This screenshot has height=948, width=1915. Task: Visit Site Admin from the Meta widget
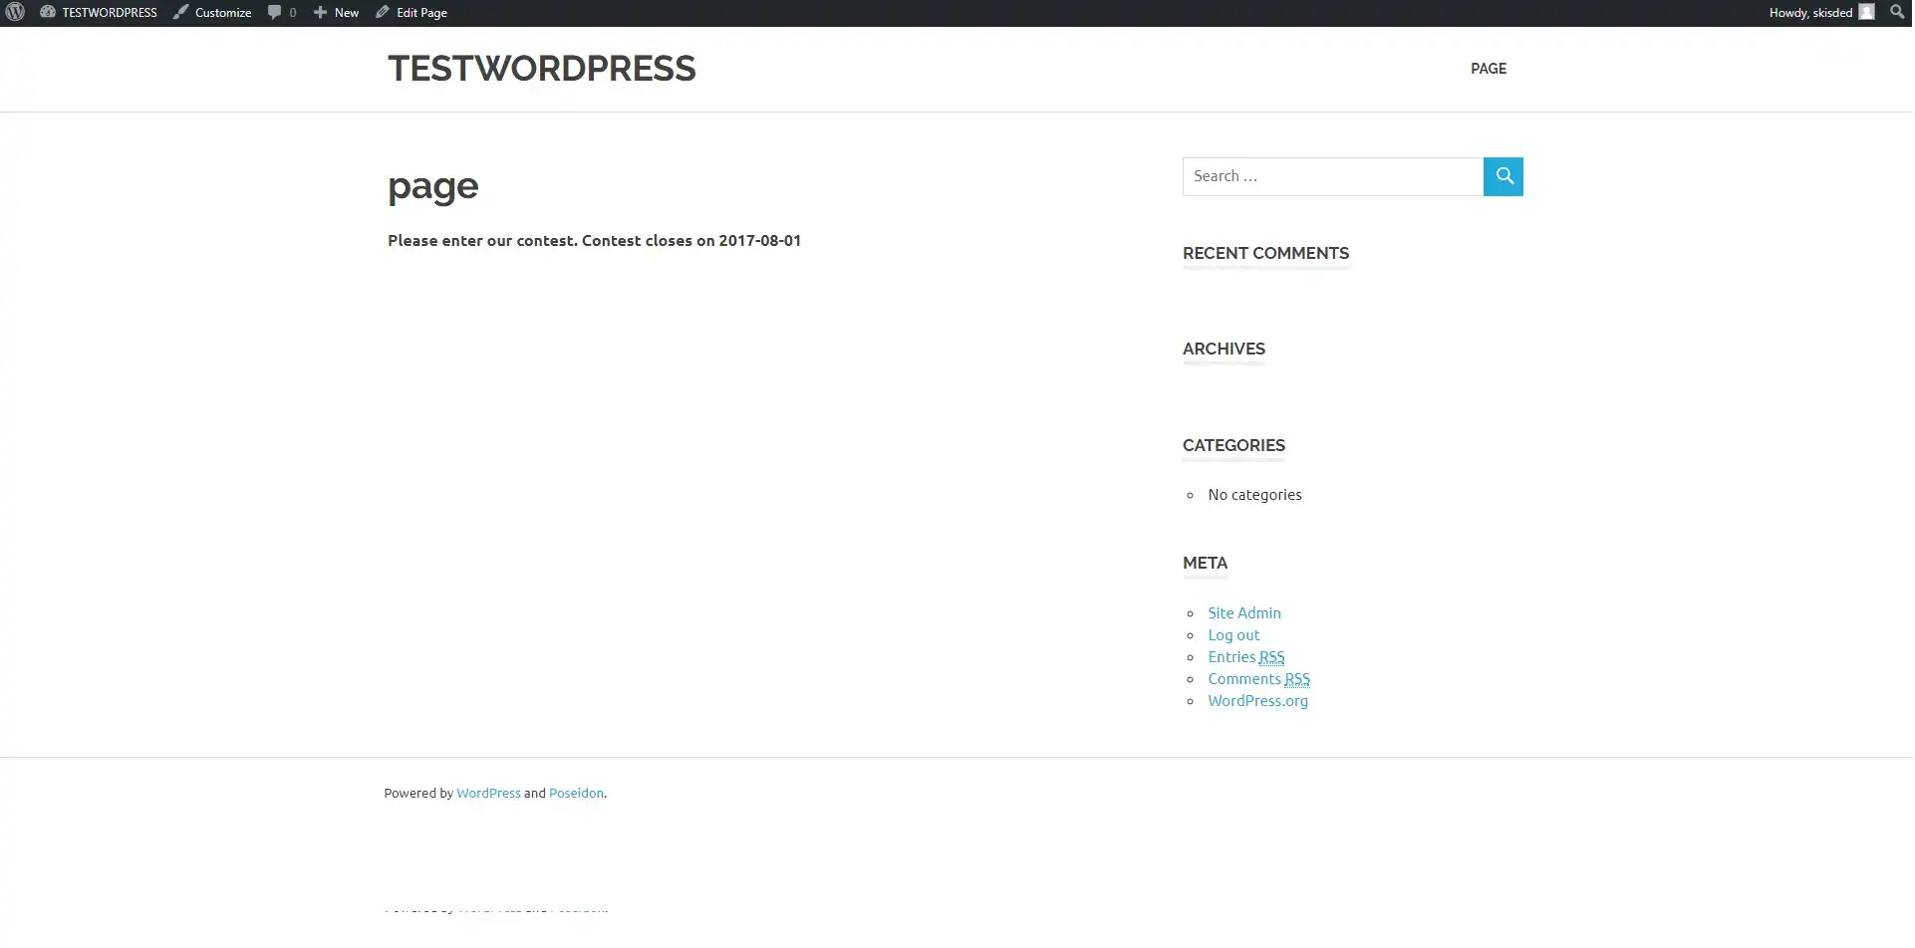coord(1243,612)
